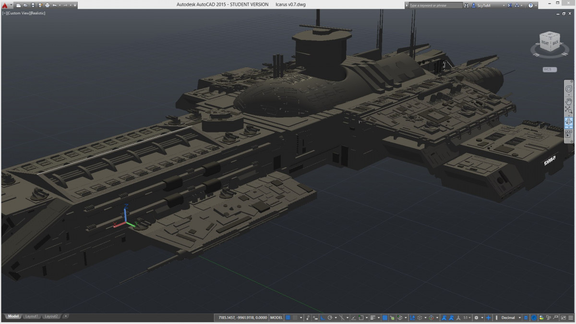The height and width of the screenshot is (324, 576).
Task: Open the WCS coordinate system dropdown
Action: point(550,70)
